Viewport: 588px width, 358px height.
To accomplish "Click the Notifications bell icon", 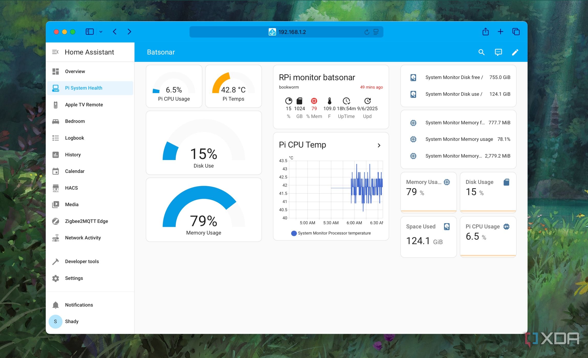I will click(56, 305).
